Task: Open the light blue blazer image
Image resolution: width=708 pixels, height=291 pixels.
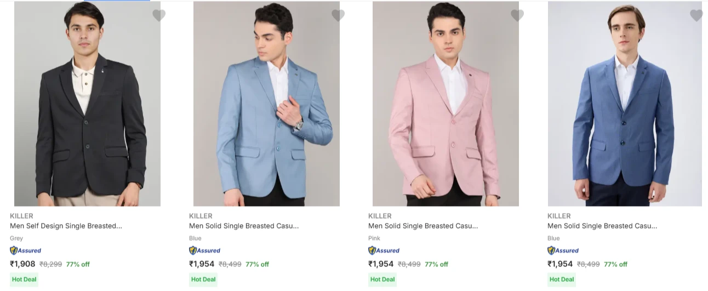Action: 266,104
